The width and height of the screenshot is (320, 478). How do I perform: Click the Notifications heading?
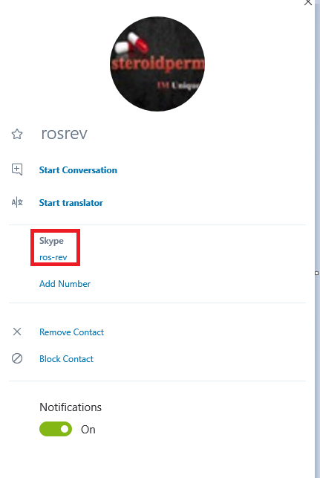coord(71,407)
